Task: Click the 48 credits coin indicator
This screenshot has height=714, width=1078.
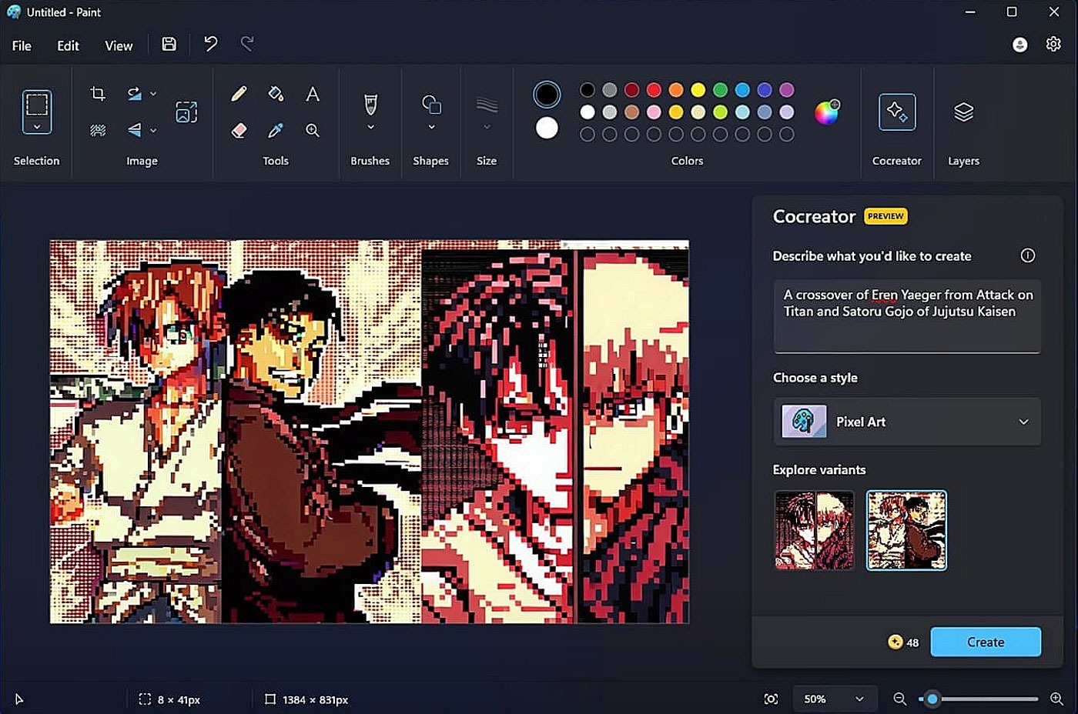Action: 903,642
